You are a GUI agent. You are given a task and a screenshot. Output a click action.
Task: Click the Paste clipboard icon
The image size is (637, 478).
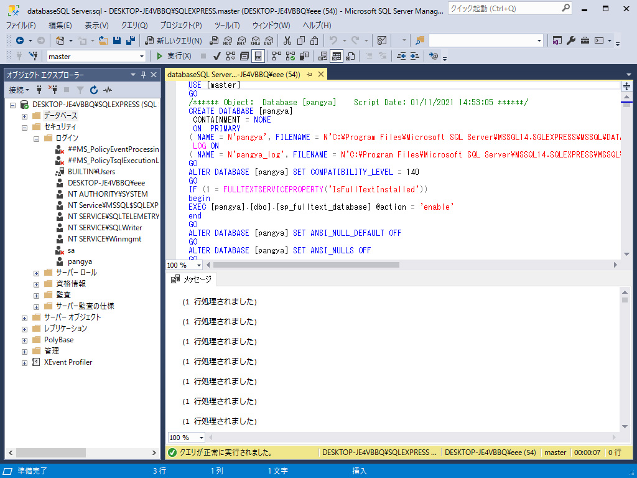[x=314, y=40]
